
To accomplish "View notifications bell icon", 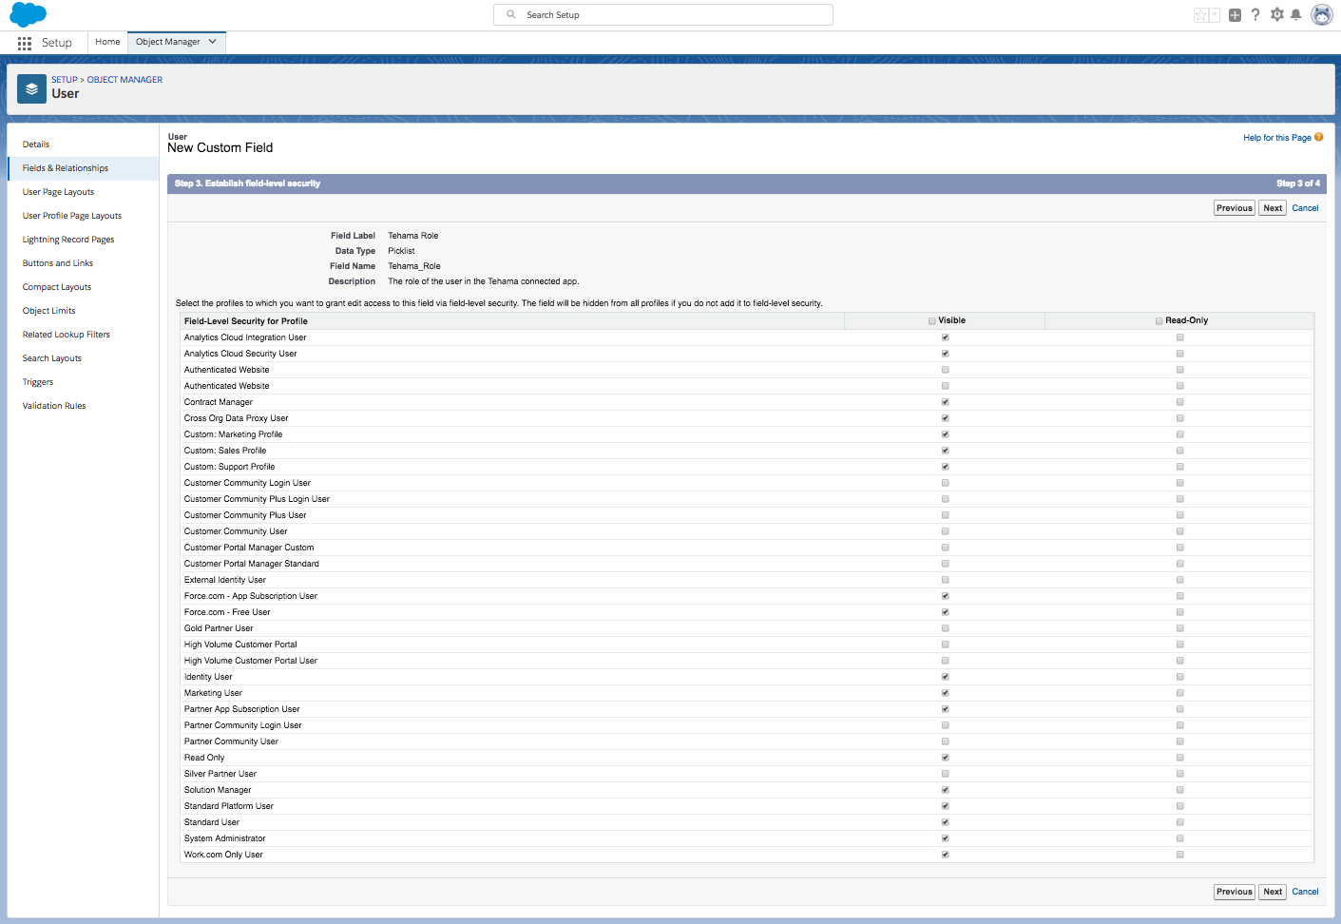I will [1295, 14].
